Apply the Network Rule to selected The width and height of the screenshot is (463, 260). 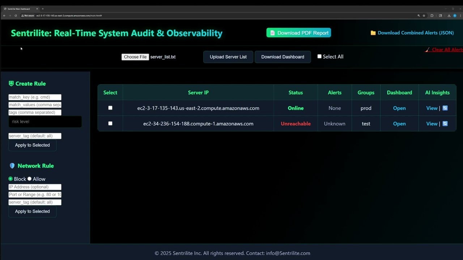(33, 211)
